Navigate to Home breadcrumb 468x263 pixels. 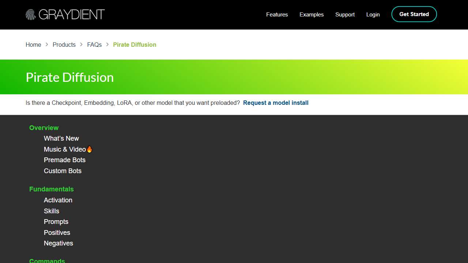33,45
